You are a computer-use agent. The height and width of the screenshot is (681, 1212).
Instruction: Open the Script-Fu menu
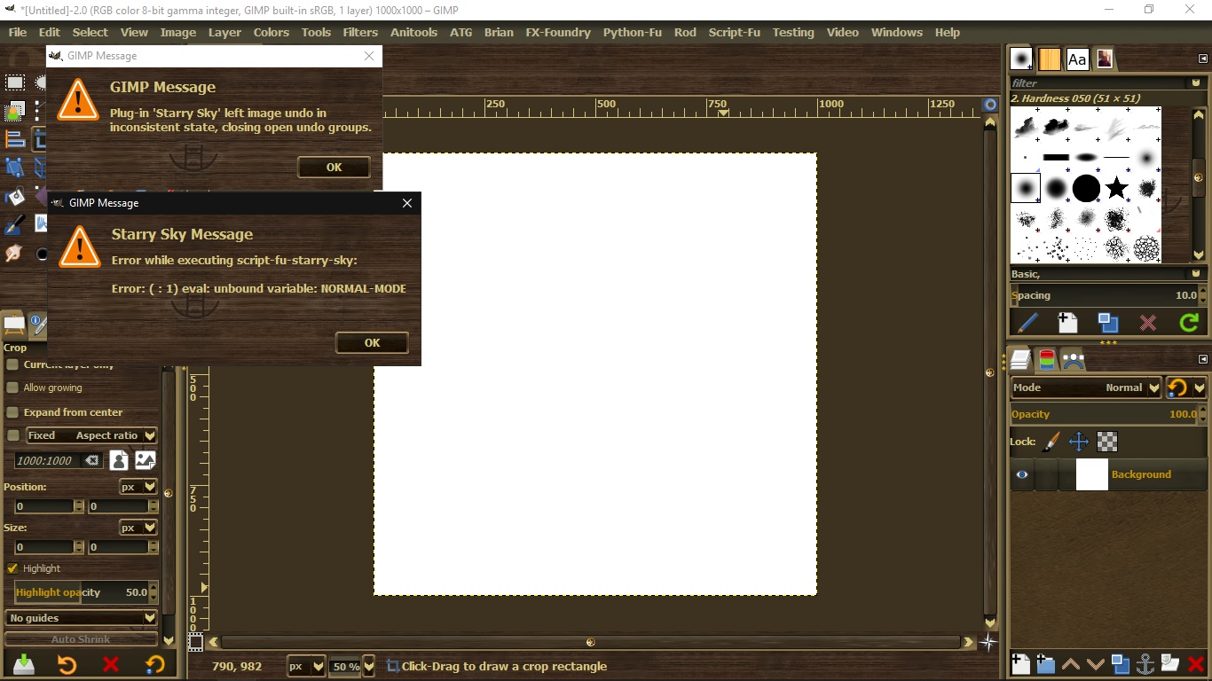[x=735, y=32]
